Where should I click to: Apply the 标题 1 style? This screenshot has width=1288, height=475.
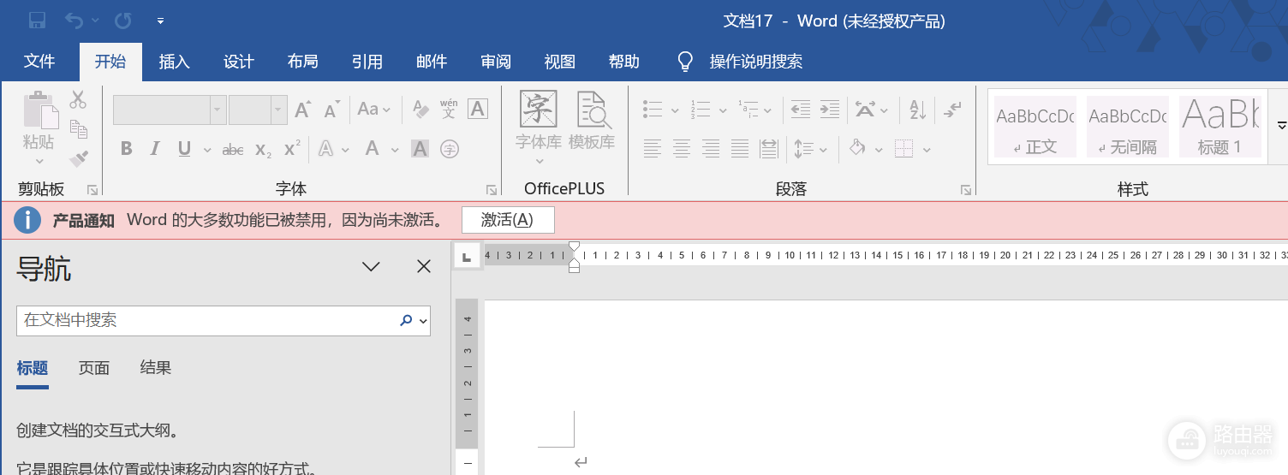[1220, 126]
